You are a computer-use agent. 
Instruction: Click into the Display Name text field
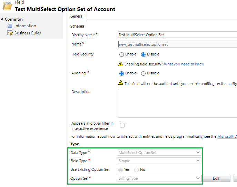pos(177,35)
